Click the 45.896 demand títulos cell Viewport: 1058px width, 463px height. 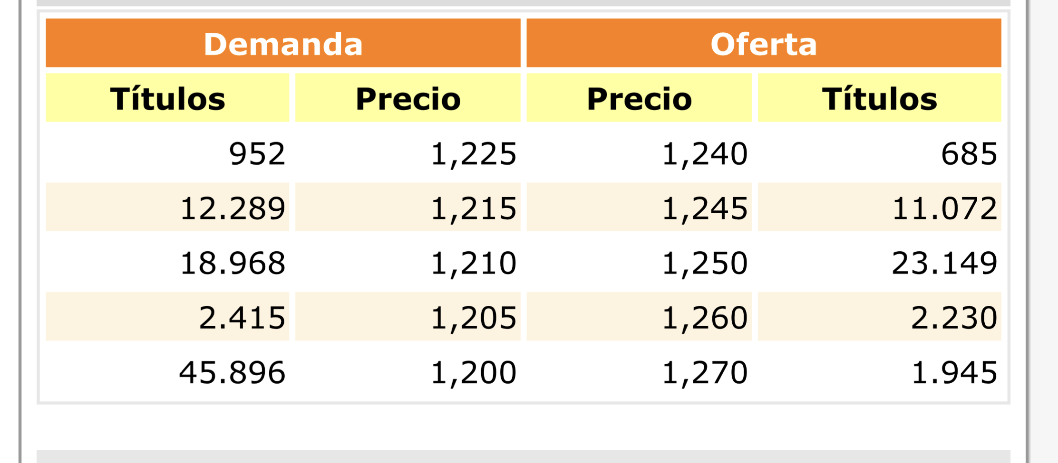click(x=167, y=371)
